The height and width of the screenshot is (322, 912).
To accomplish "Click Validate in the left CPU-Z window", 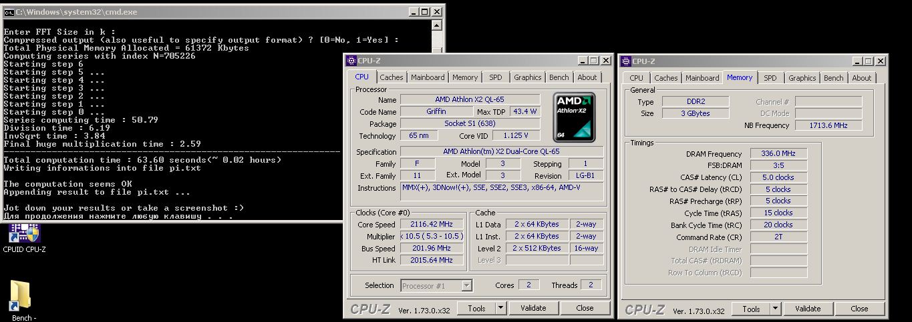I will (533, 308).
